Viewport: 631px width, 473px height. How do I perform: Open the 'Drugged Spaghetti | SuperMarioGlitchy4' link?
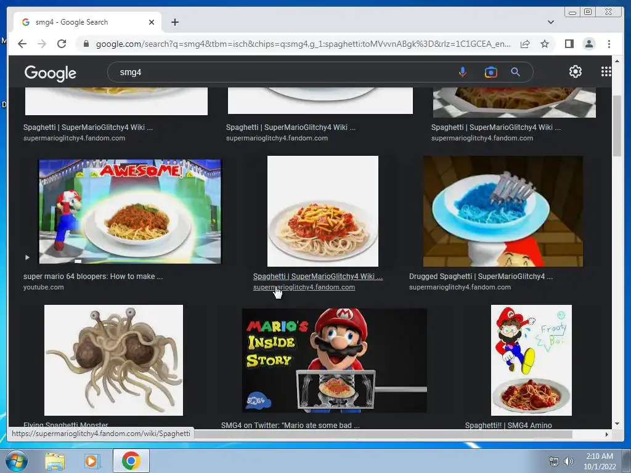(x=481, y=277)
